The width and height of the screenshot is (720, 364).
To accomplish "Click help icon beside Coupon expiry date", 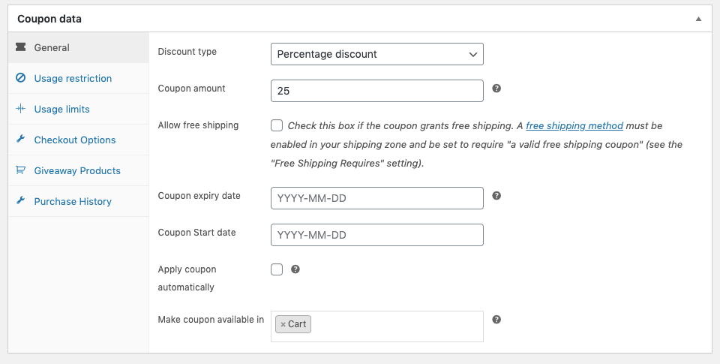I will click(x=496, y=196).
